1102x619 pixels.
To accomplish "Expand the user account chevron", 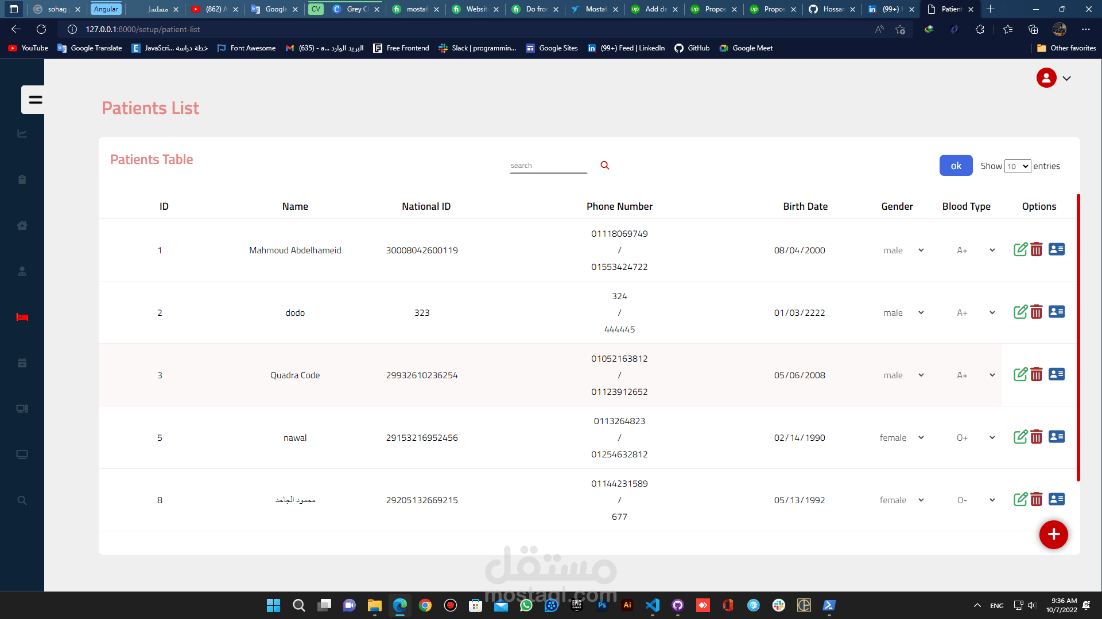I will 1066,79.
